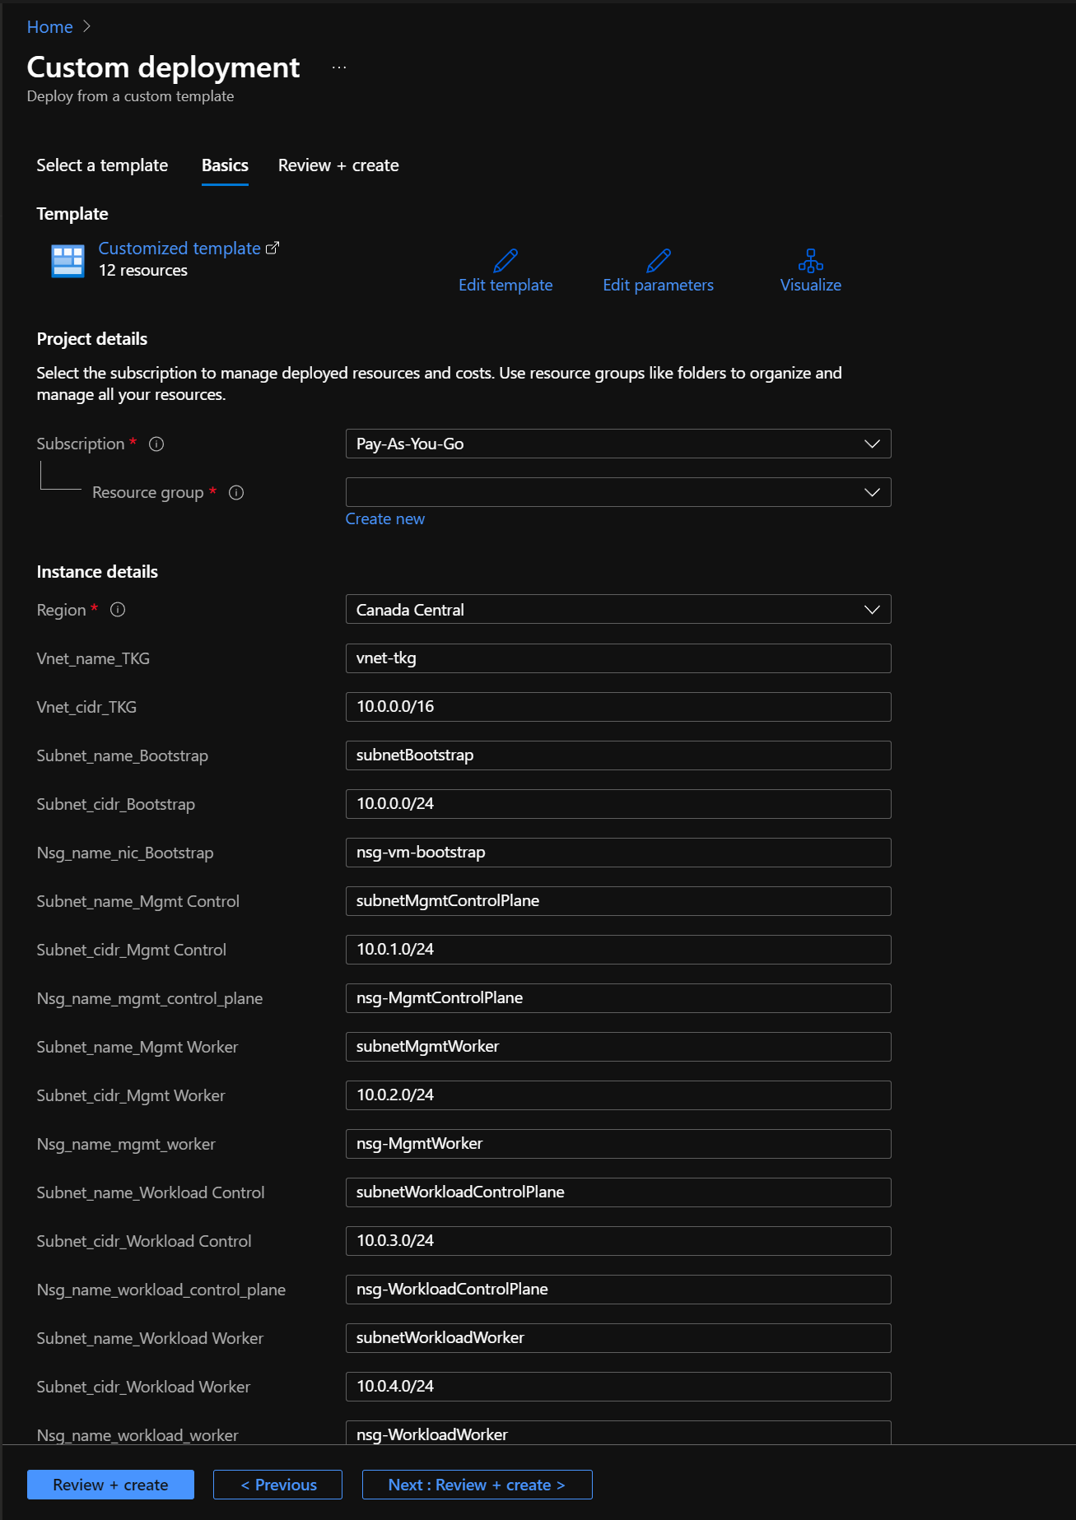The image size is (1076, 1520).
Task: Click the Previous button
Action: [278, 1485]
